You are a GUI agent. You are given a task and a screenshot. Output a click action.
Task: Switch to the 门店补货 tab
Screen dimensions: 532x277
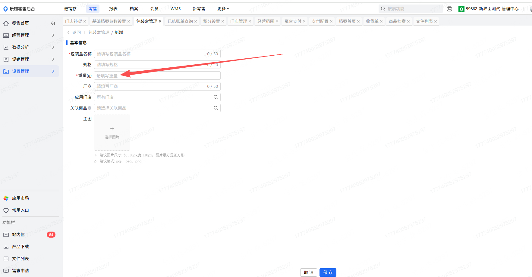point(74,21)
